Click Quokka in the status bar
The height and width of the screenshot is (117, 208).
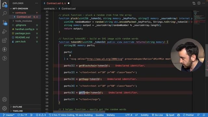pos(99,115)
